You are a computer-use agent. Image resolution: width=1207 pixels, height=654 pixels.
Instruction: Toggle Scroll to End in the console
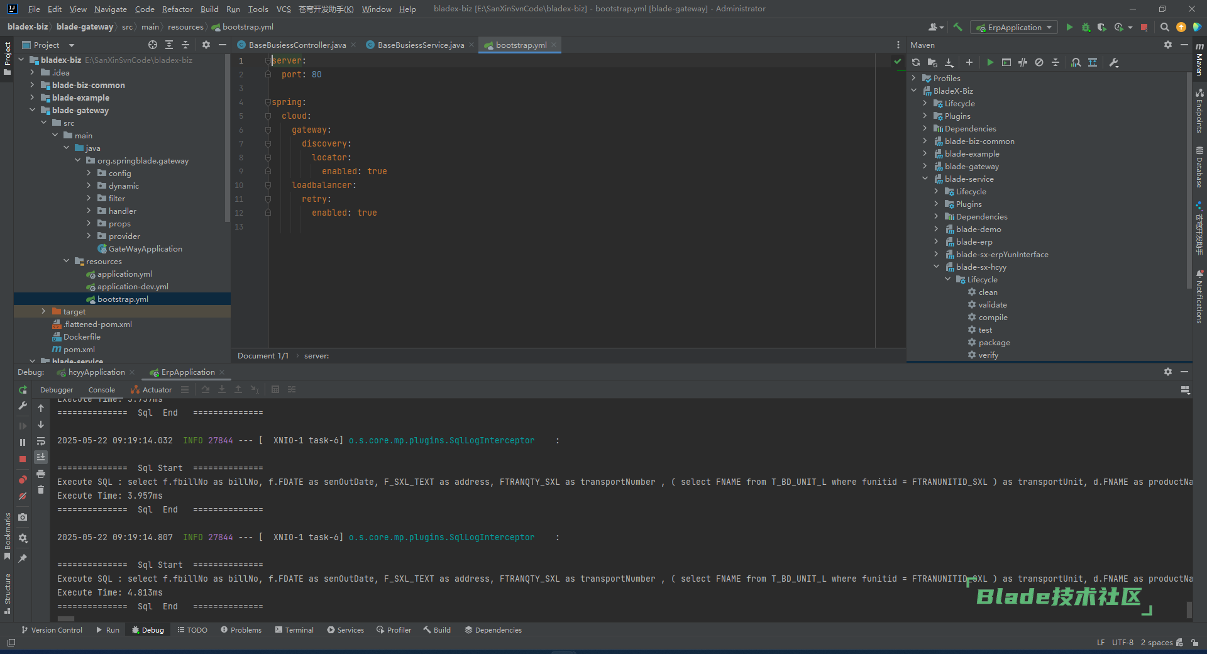click(x=41, y=457)
